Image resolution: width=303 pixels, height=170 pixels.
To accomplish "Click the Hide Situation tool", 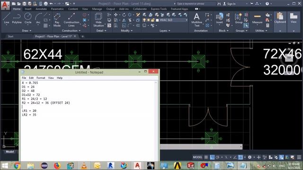I will click(98, 20).
